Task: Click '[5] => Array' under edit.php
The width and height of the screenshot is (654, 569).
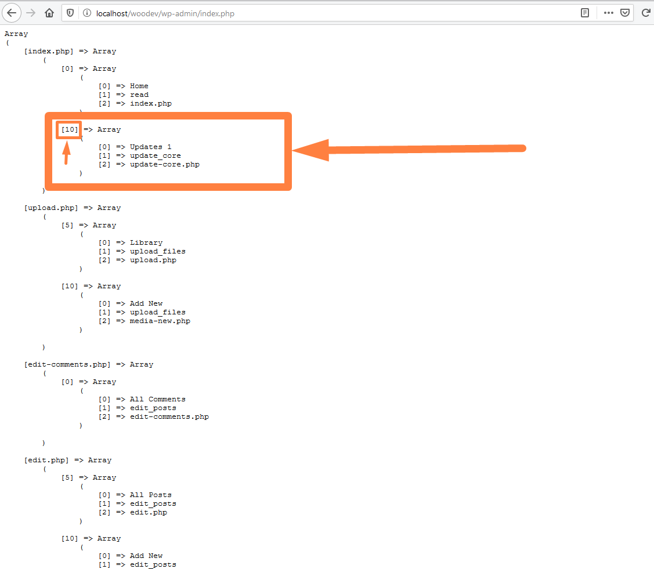Action: pos(89,478)
